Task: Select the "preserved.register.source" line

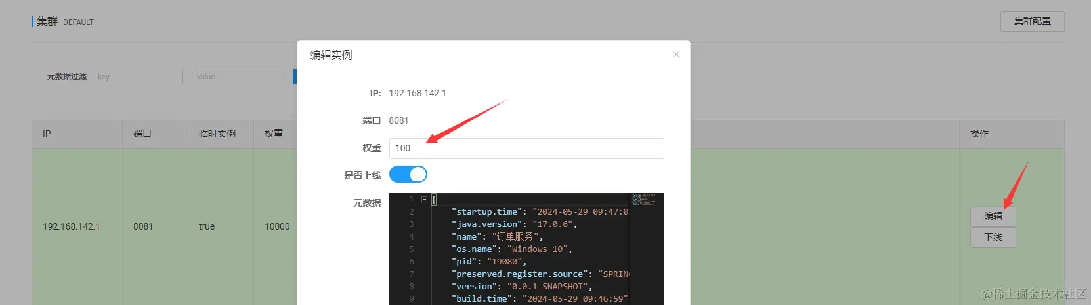Action: click(x=540, y=274)
